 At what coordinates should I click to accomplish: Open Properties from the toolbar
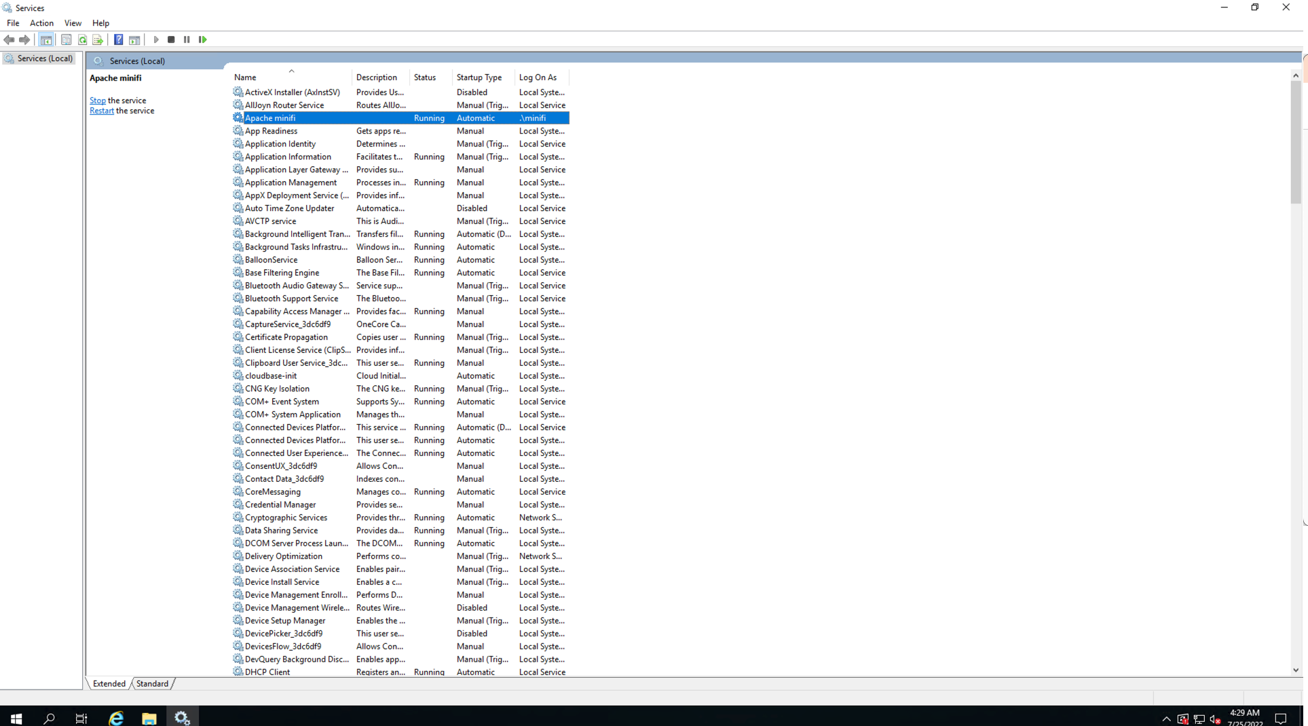66,40
